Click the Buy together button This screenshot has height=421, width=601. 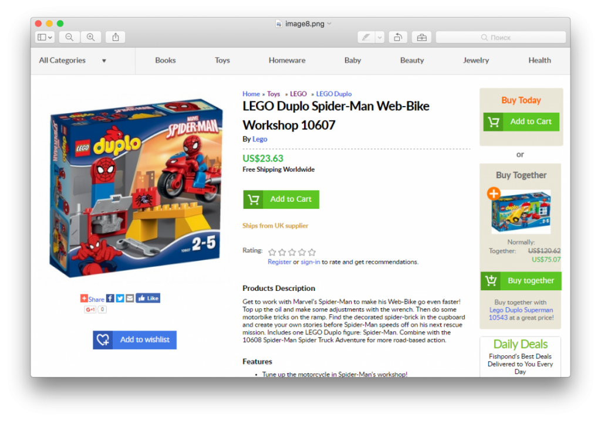[521, 281]
